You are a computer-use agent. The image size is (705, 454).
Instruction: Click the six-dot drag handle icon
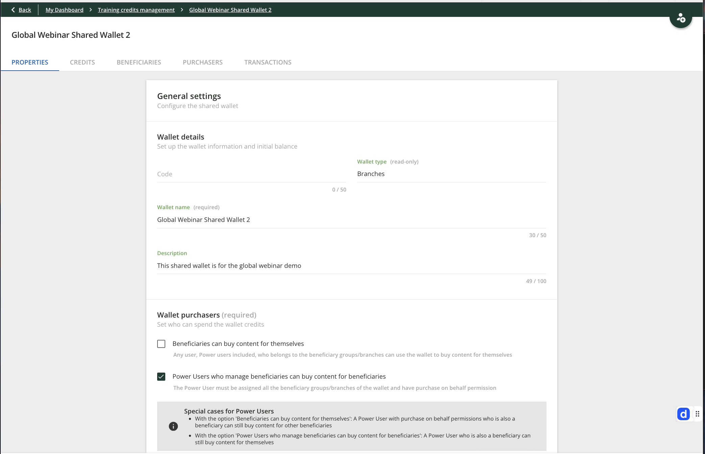pyautogui.click(x=697, y=414)
